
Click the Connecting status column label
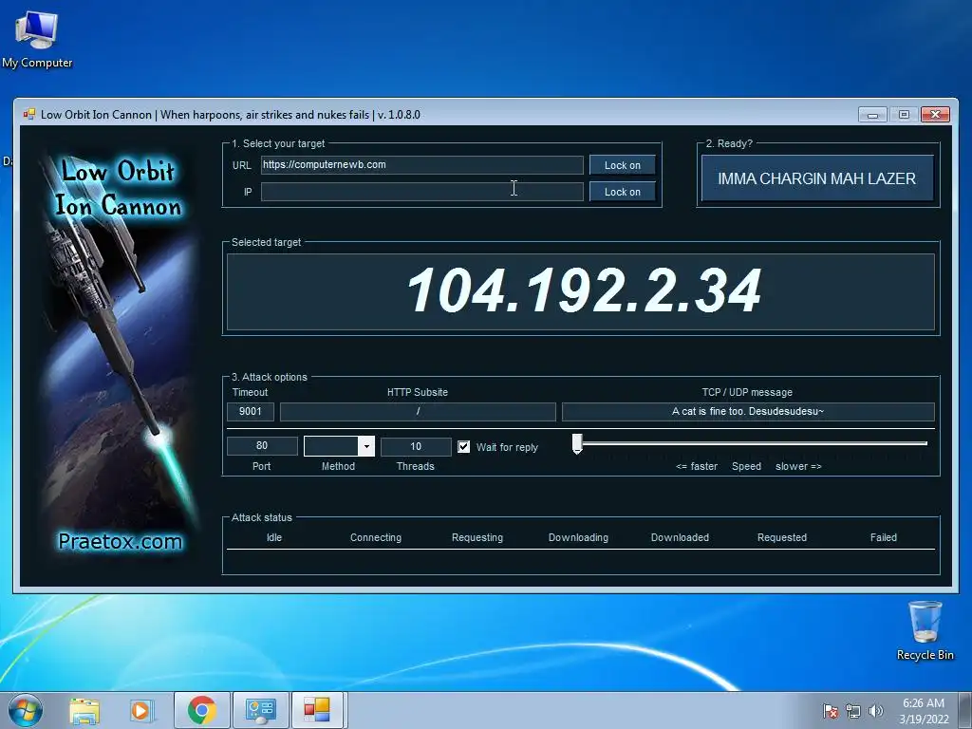[376, 537]
